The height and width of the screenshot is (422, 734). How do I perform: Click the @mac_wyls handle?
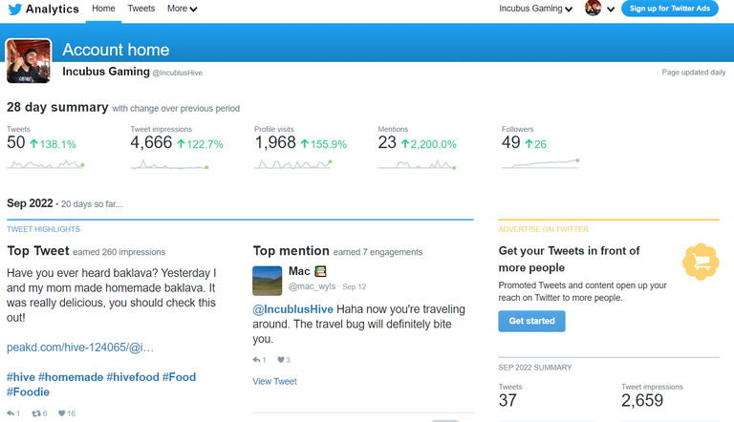tap(313, 286)
